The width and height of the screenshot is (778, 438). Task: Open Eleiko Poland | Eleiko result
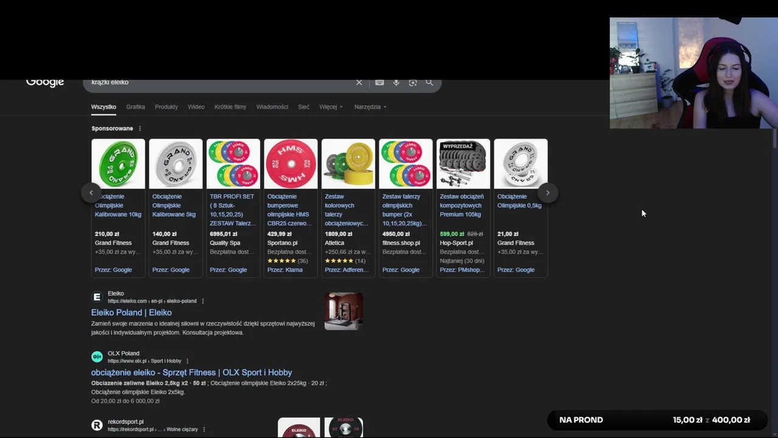tap(131, 313)
